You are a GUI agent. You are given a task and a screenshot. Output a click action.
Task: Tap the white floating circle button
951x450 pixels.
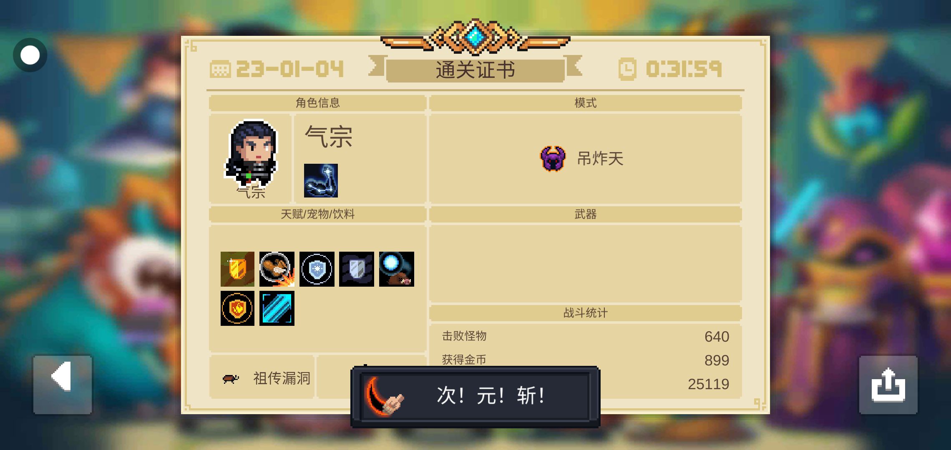(x=30, y=55)
